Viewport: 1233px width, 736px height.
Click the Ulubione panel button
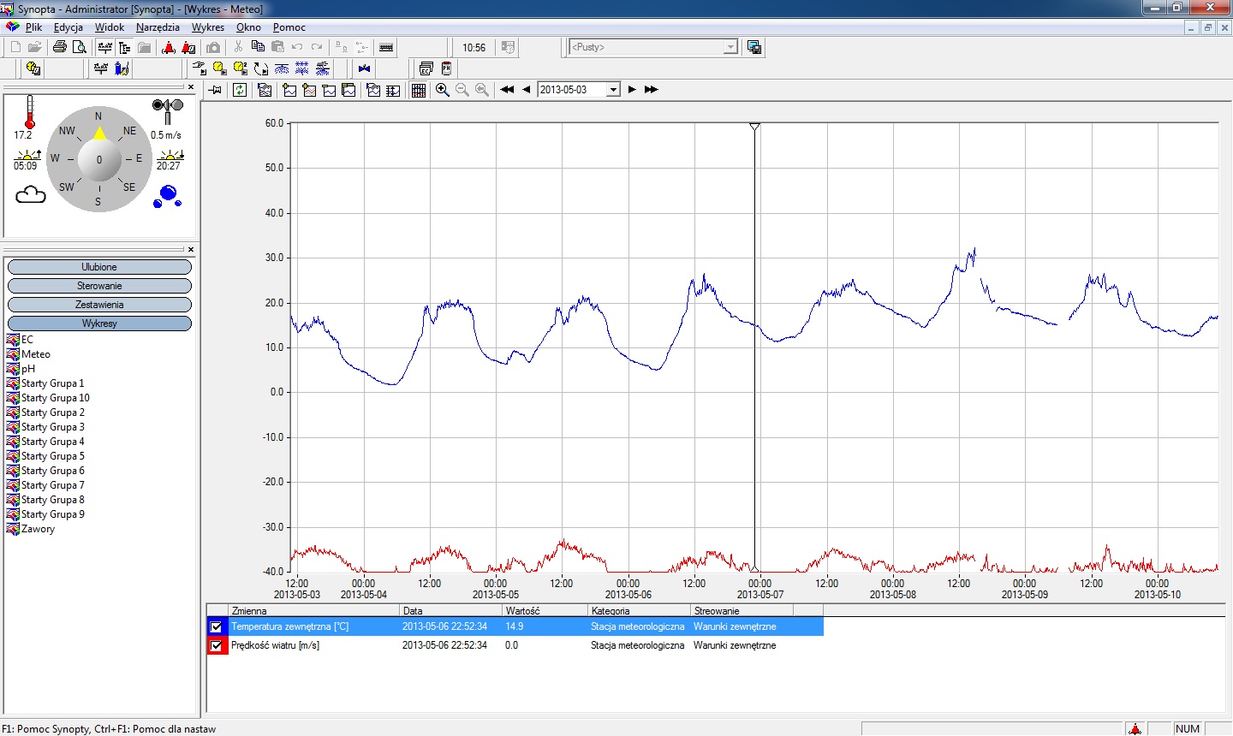point(99,267)
